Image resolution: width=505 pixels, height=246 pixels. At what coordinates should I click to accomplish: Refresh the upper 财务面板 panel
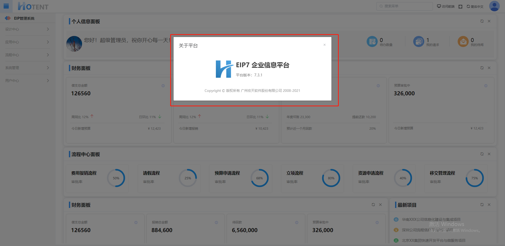click(482, 68)
